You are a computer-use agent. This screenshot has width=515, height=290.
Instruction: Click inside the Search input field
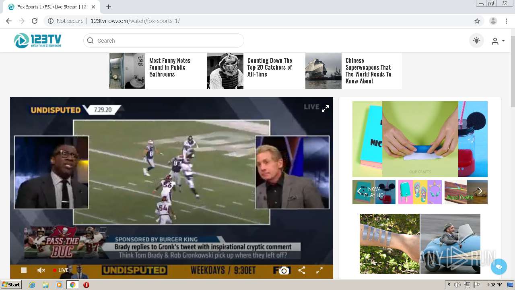(163, 41)
